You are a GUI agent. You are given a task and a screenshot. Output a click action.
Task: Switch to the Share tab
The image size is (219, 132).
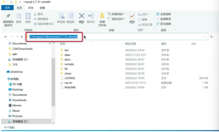coord(30,8)
